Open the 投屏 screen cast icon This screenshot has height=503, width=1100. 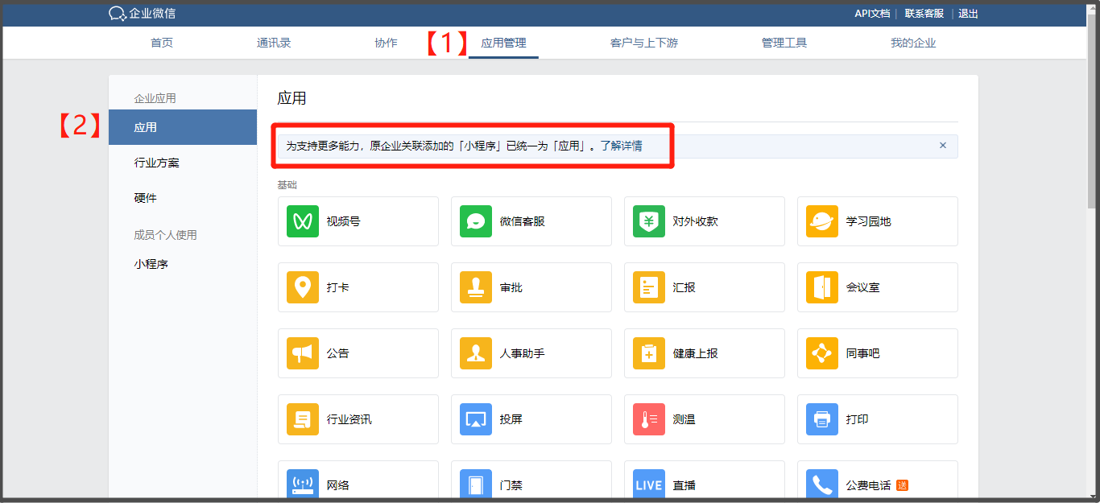tap(476, 419)
